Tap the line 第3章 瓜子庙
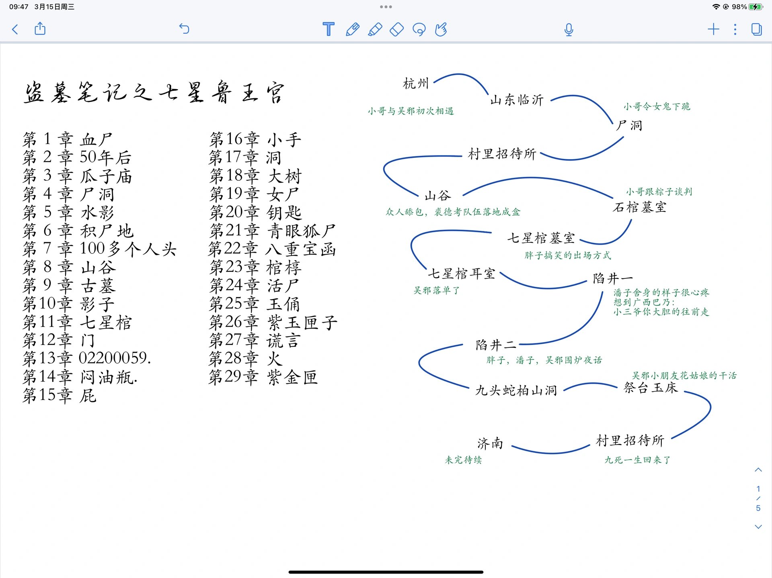772x578 pixels. 77,176
